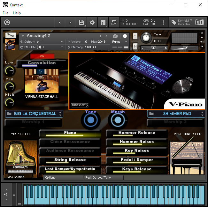Toggle Keys Release layer
Image resolution: width=208 pixels, height=207 pixels.
pos(137,170)
